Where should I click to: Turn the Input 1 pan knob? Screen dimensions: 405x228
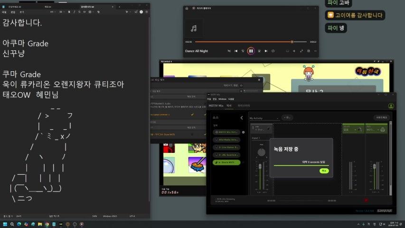[262, 152]
